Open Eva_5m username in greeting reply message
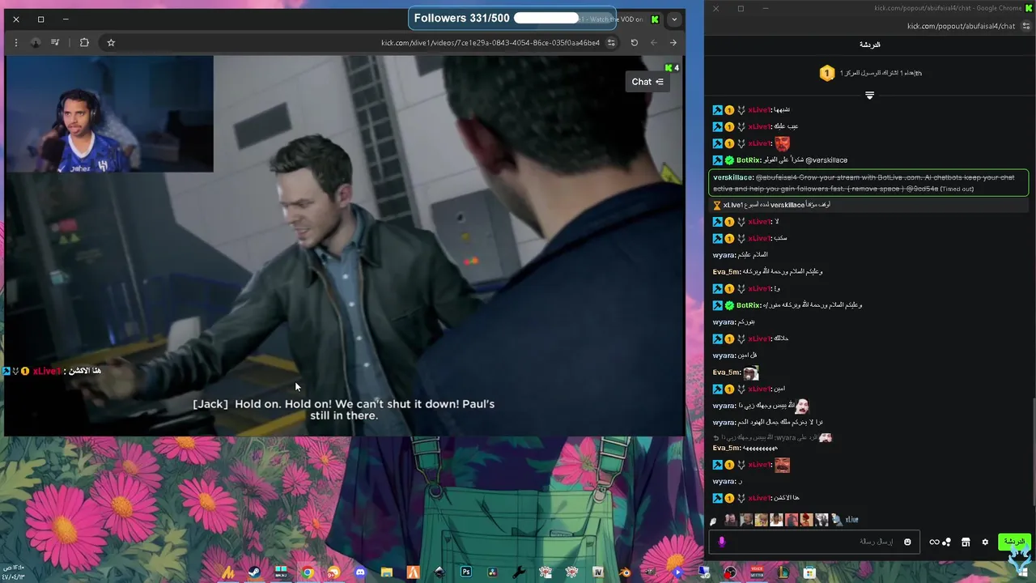The image size is (1036, 583). (x=726, y=272)
